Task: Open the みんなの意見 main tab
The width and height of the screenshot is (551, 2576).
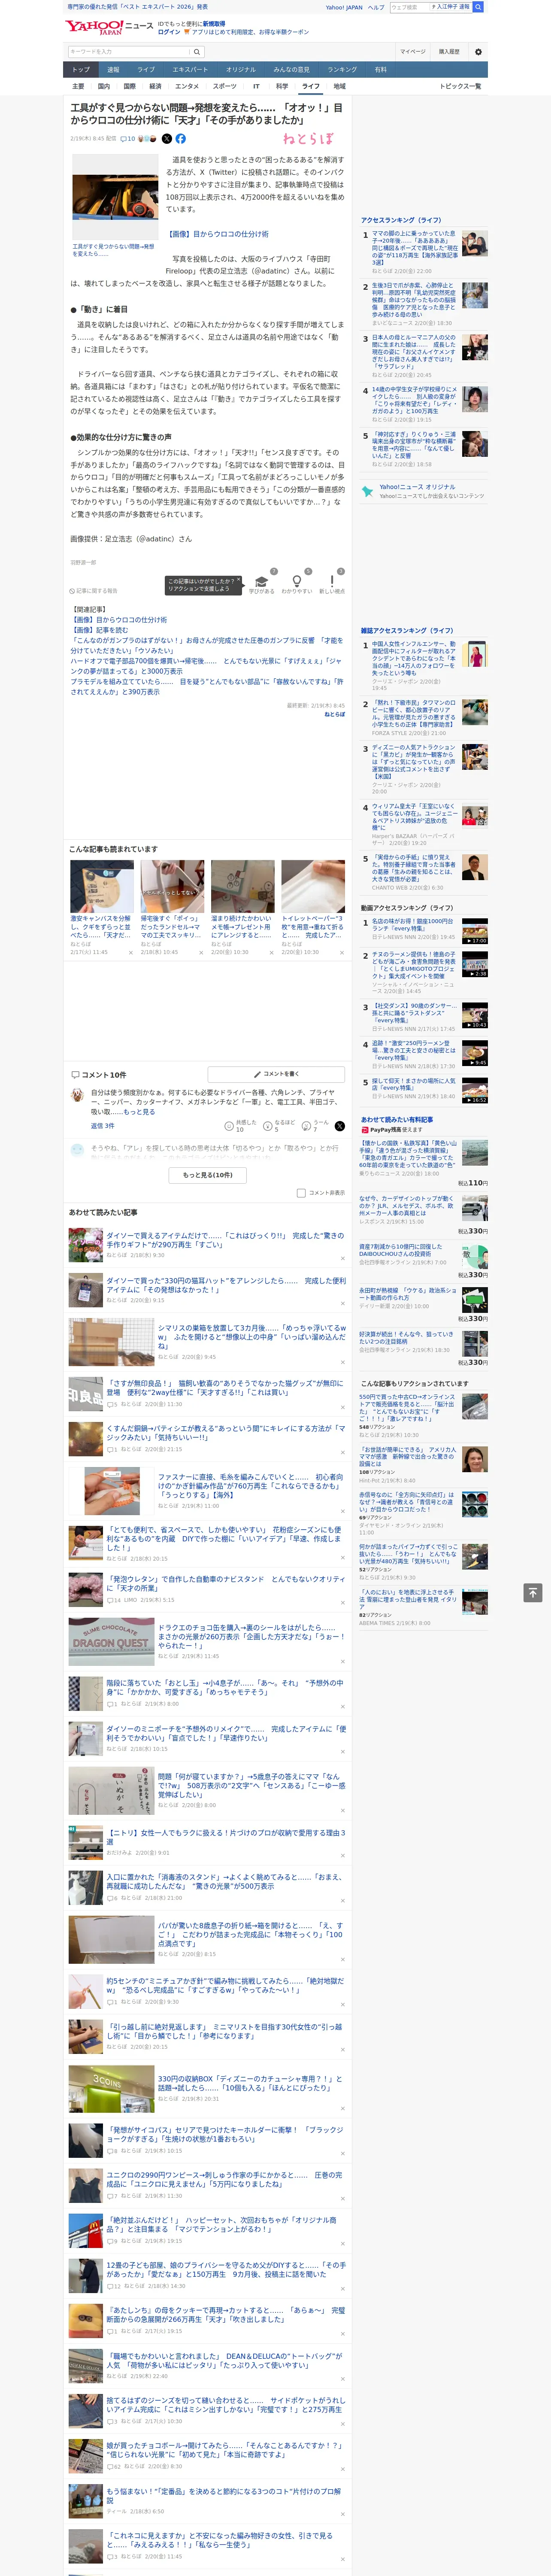Action: 291,70
